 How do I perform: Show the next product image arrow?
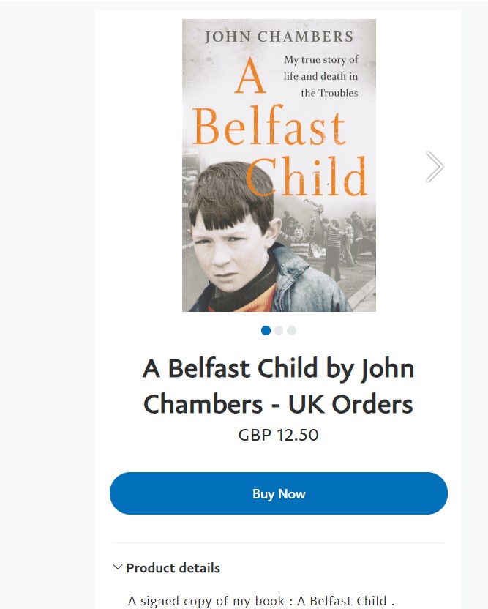tap(435, 167)
